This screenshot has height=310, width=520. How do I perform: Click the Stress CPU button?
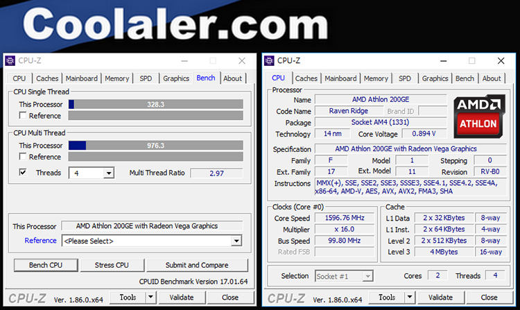pos(112,265)
